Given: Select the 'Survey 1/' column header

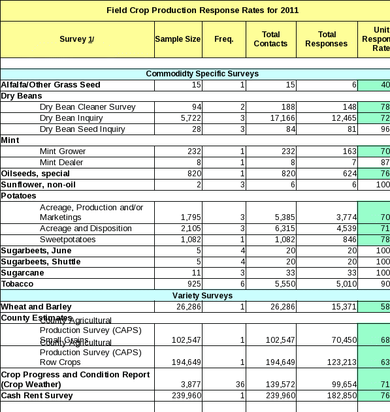Looking at the screenshot, I should pos(76,39).
